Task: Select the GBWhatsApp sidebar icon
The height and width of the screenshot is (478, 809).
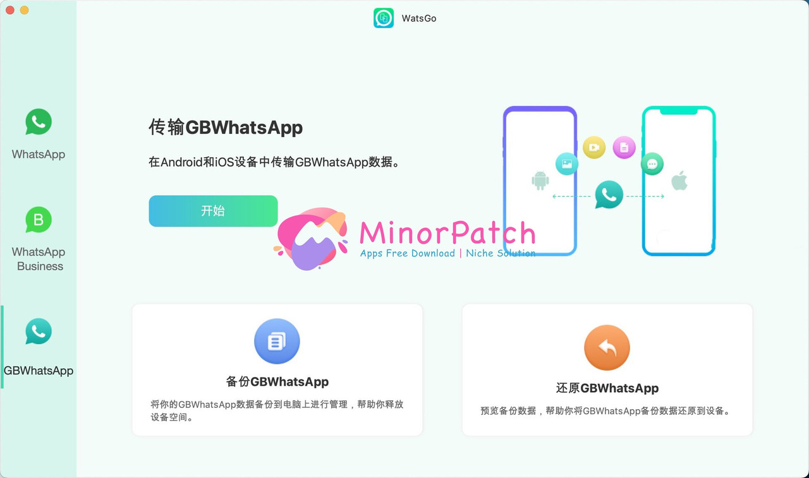Action: coord(39,331)
